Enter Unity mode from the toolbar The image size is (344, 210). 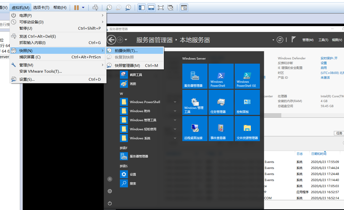(170, 8)
